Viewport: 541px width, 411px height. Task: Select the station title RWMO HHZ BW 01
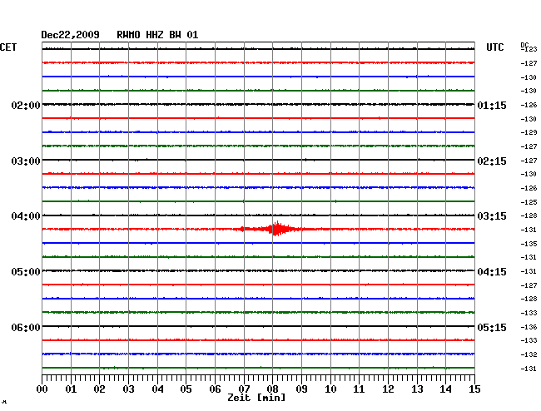157,35
